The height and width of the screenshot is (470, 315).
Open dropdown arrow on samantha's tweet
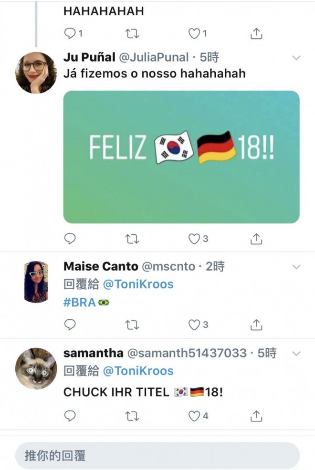point(296,354)
